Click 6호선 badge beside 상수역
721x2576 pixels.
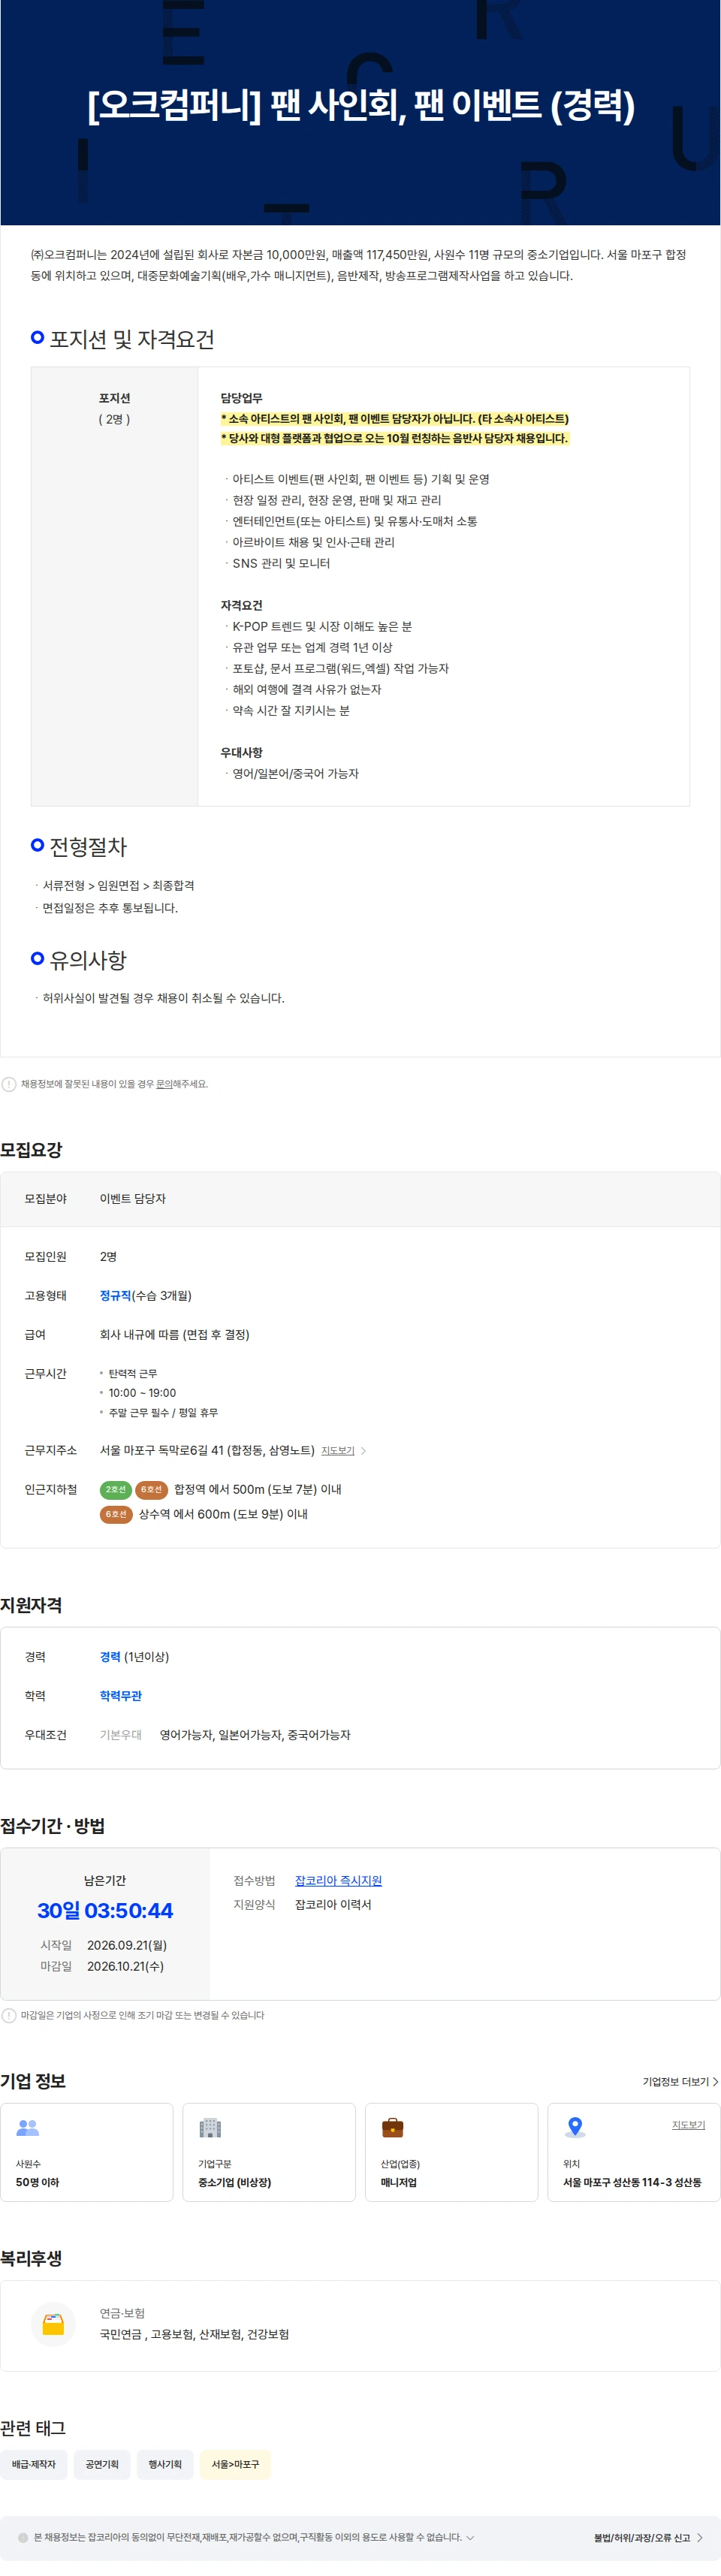116,1514
